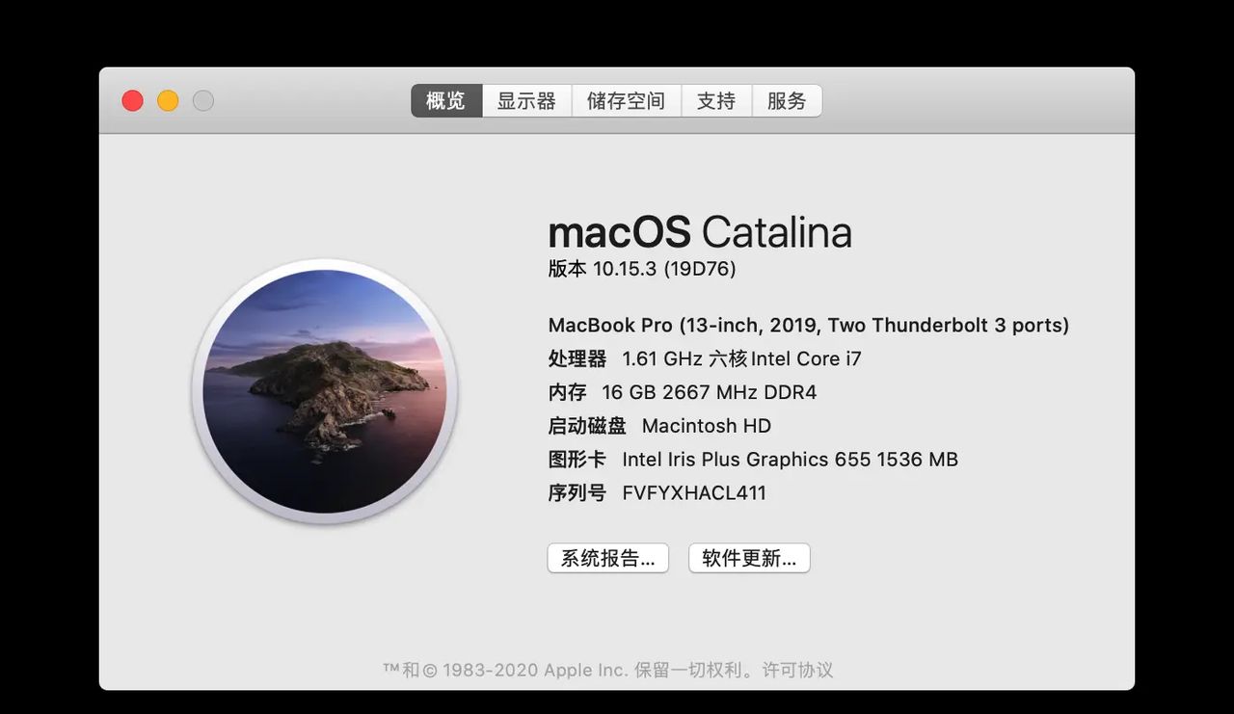The width and height of the screenshot is (1234, 714).
Task: Select the 储存空间 tab
Action: pos(627,101)
